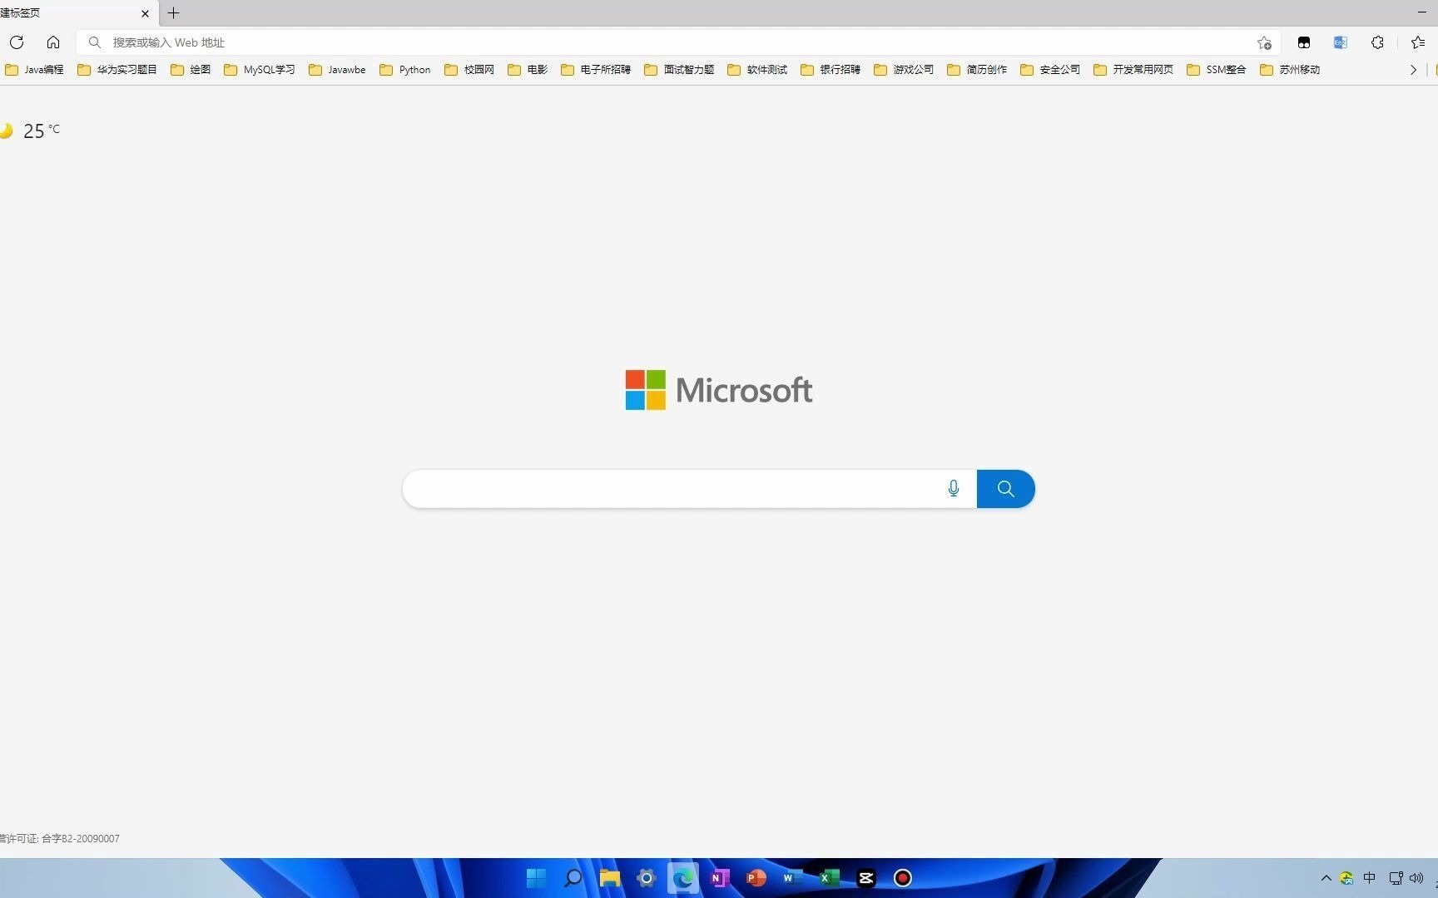Open the 面试智力题 bookmarks folder
The width and height of the screenshot is (1438, 898).
679,70
